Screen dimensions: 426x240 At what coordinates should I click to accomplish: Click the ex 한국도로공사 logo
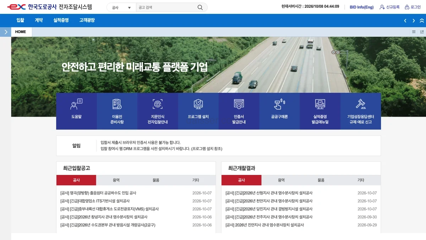point(49,7)
